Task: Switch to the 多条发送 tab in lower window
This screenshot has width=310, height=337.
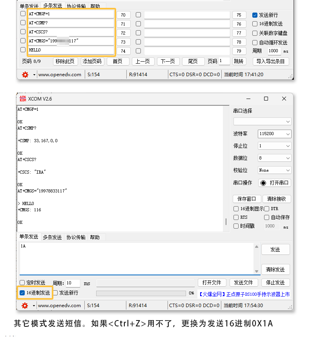Action: tap(52, 237)
